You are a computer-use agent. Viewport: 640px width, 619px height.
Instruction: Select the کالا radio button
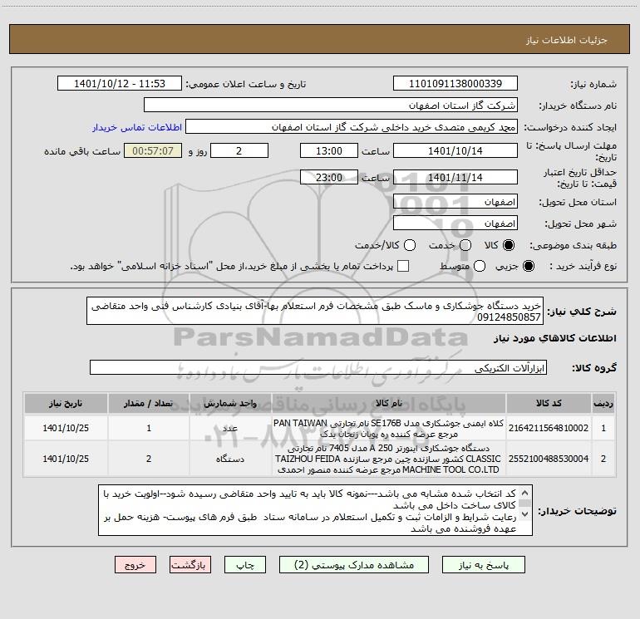509,245
